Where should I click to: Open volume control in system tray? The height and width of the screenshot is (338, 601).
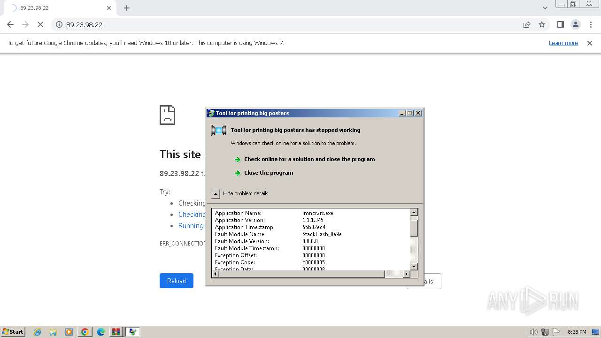coord(534,332)
